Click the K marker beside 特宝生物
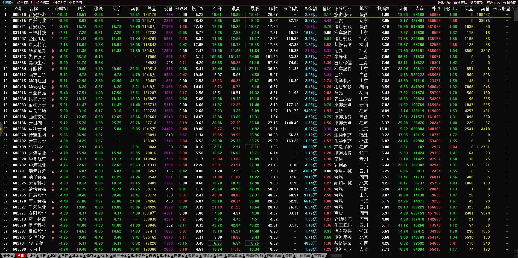 (53, 135)
